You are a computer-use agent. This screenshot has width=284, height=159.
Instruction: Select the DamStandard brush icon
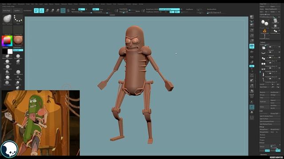click(x=18, y=72)
